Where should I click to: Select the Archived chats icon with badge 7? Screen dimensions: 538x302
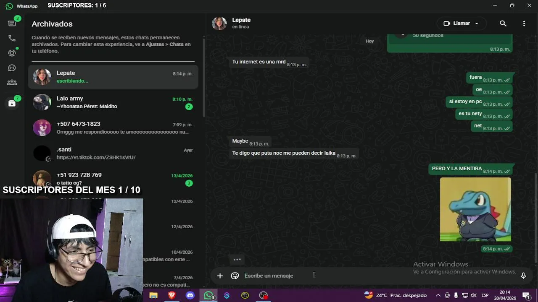pyautogui.click(x=12, y=103)
